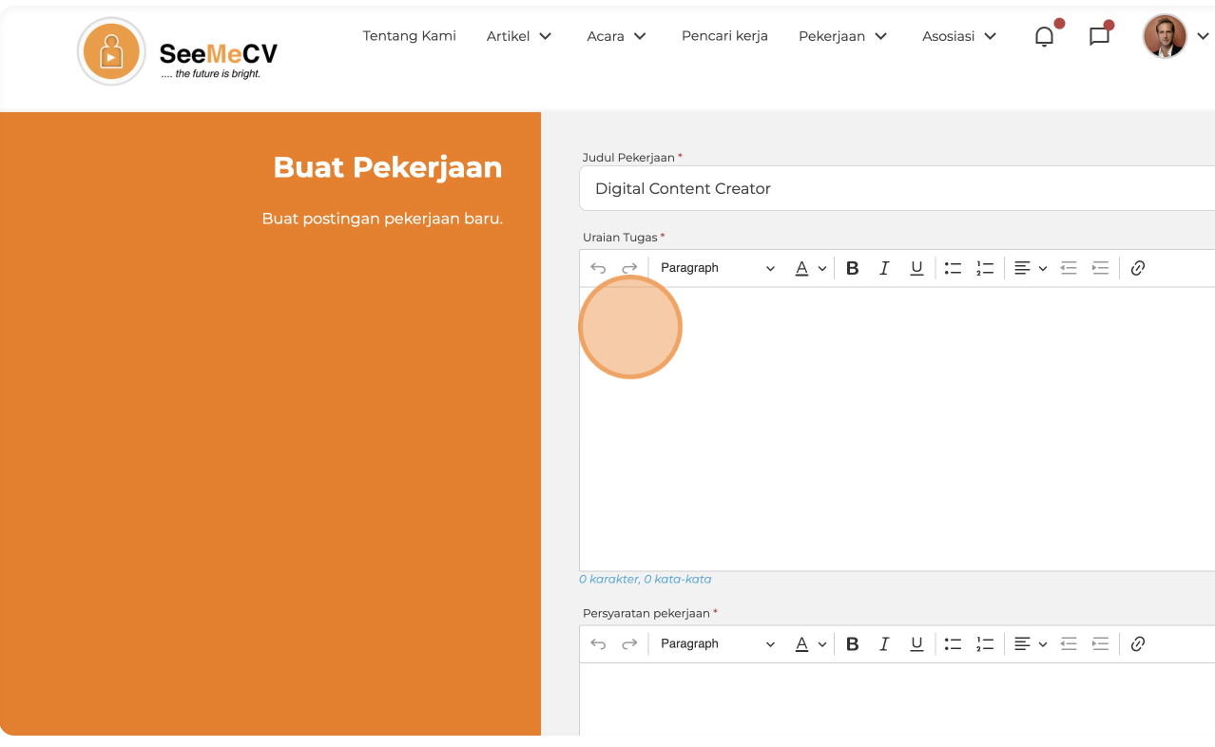Screen dimensions: 1215x747
Task: Open font color picker in Uraian Tugas
Action: (x=811, y=268)
